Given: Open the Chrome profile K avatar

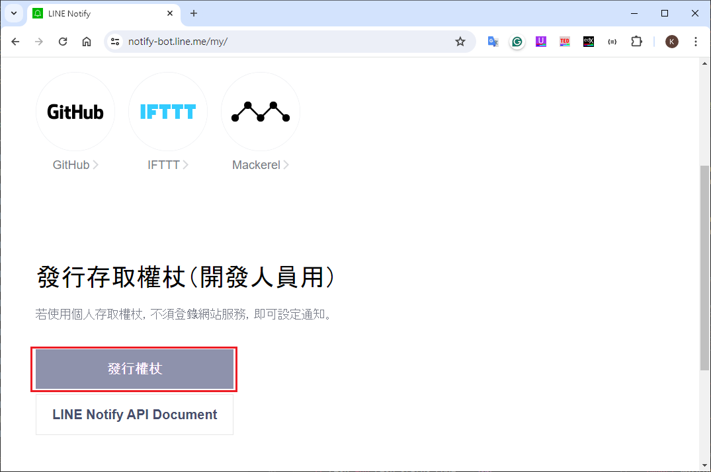Looking at the screenshot, I should coord(672,42).
